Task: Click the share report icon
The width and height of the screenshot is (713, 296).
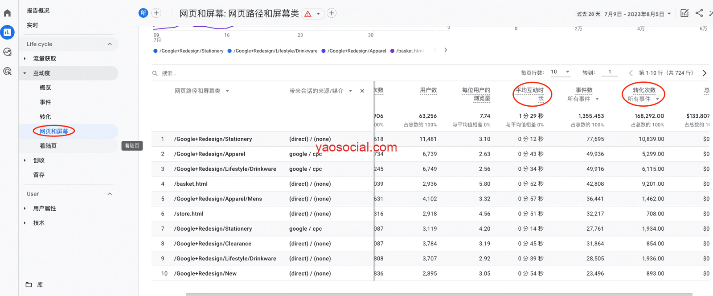Action: 699,13
